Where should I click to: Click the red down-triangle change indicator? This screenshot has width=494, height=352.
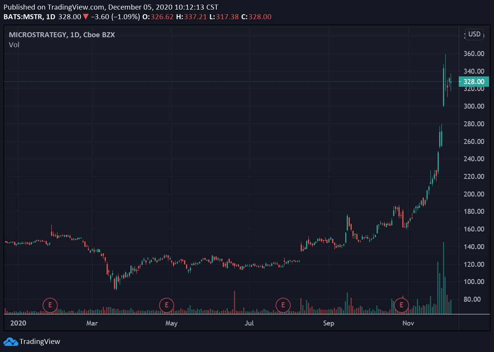tap(86, 17)
